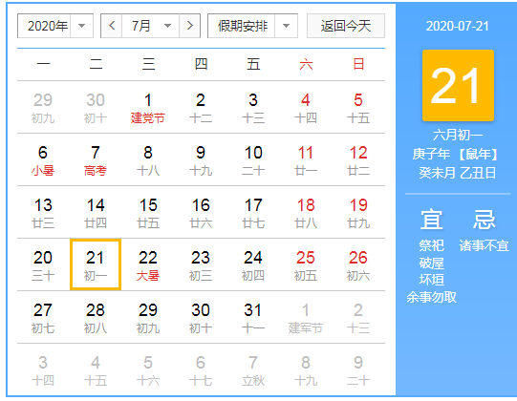Click greyed June 29 初九 date
Screen dimensions: 517x401
43,108
